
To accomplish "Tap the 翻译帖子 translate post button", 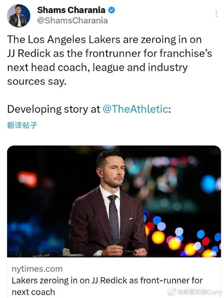I will 22,125.
